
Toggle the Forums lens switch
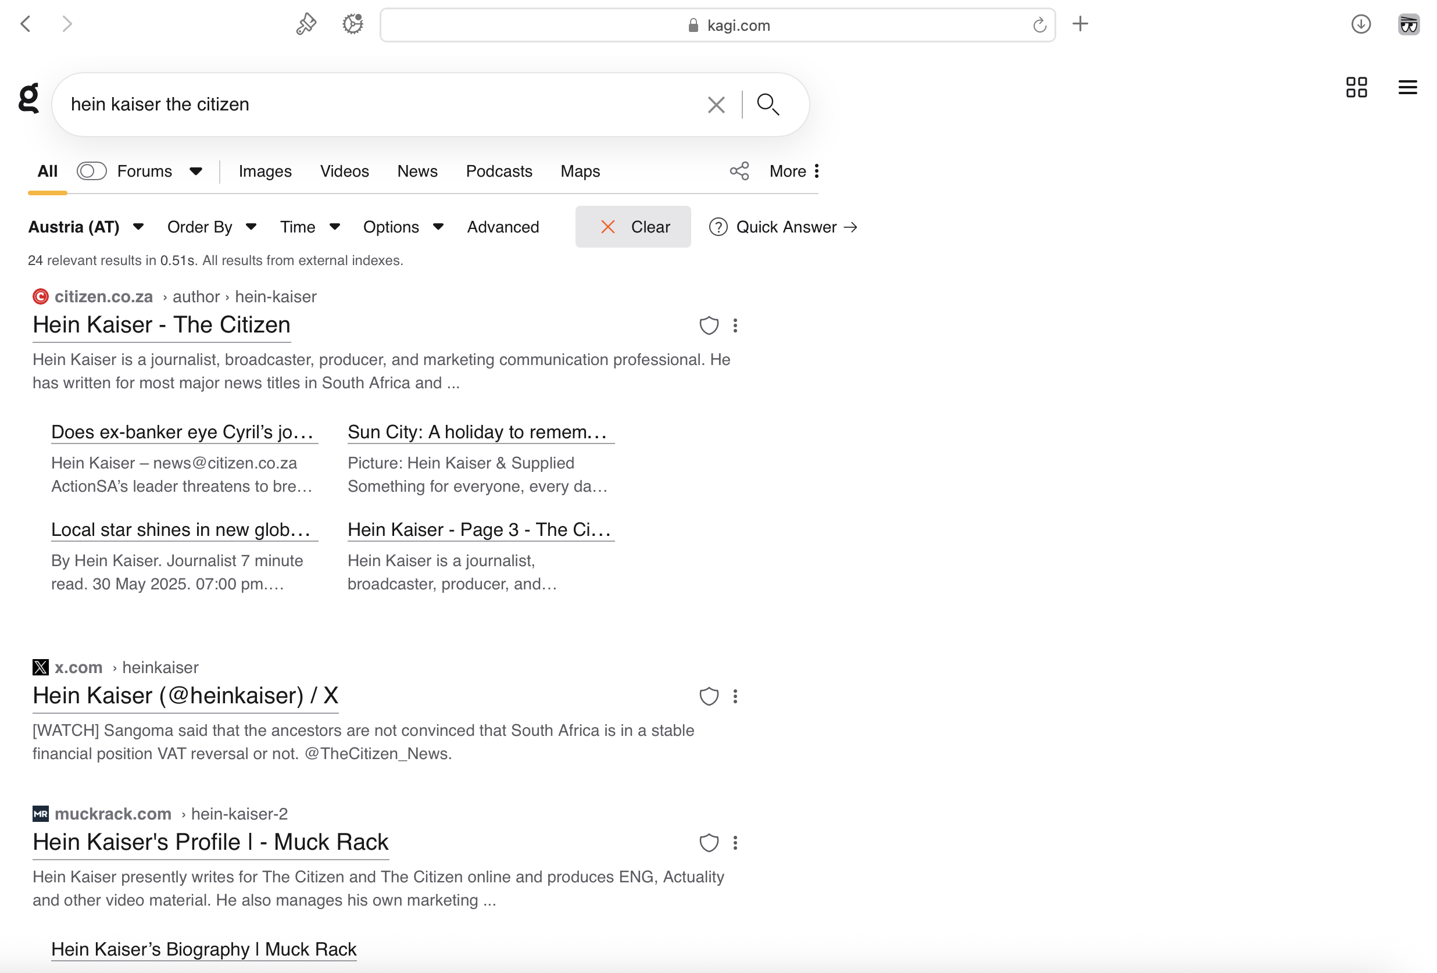point(91,171)
